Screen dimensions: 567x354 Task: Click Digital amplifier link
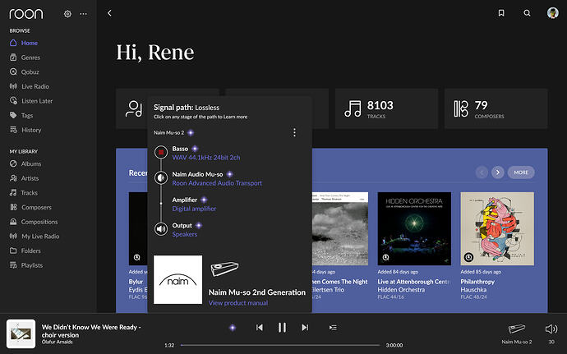(x=194, y=209)
